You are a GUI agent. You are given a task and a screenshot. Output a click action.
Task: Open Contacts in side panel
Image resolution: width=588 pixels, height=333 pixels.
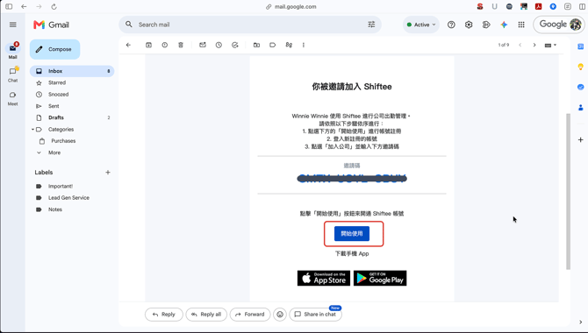[580, 108]
